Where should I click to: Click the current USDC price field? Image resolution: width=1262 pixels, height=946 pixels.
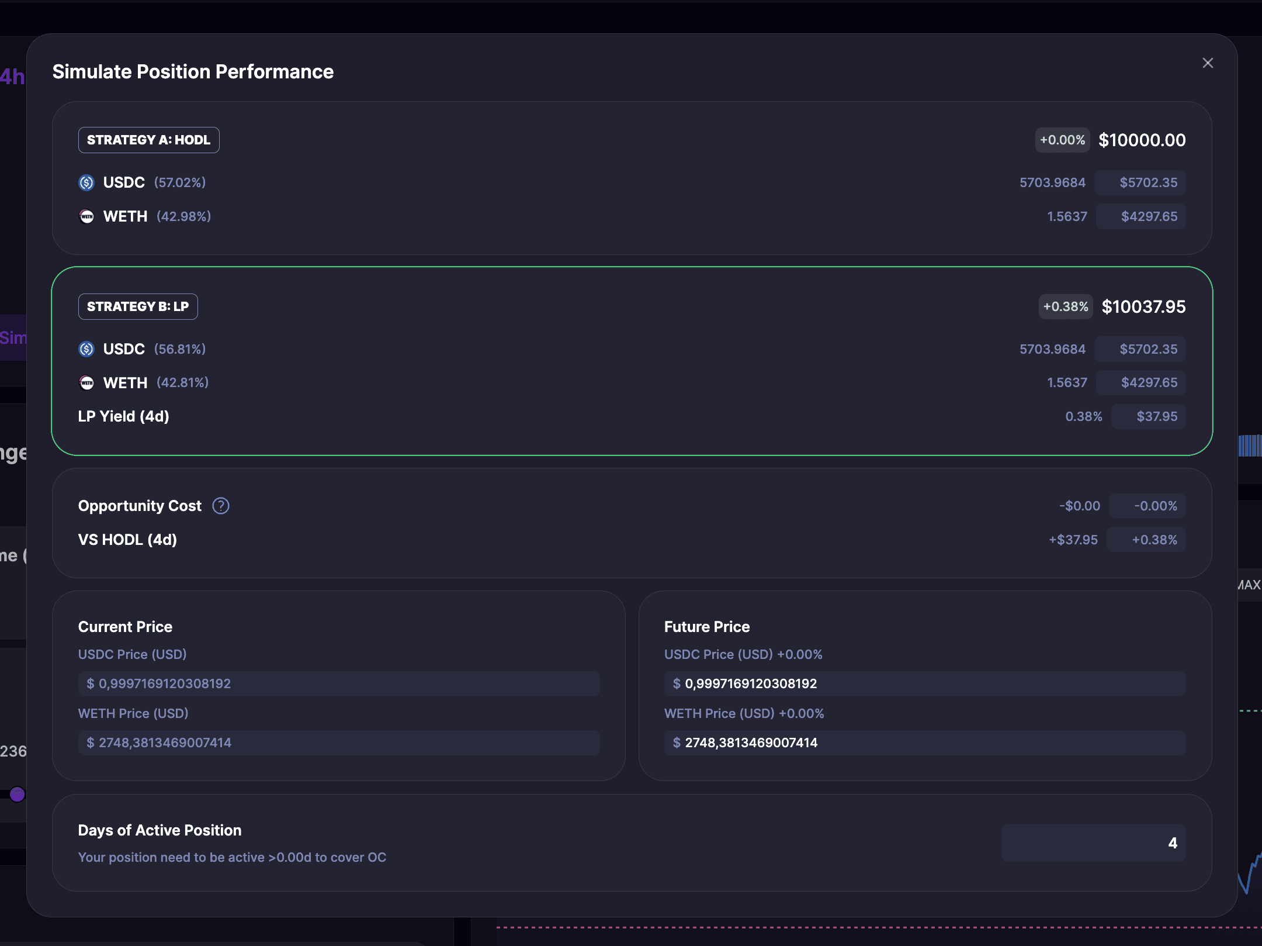tap(339, 683)
